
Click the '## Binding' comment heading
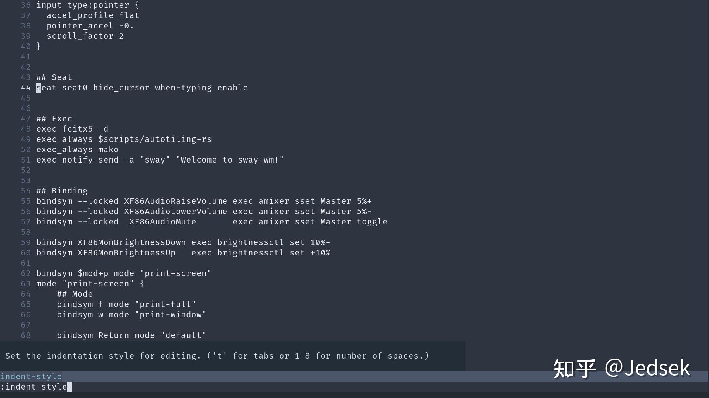click(x=62, y=191)
